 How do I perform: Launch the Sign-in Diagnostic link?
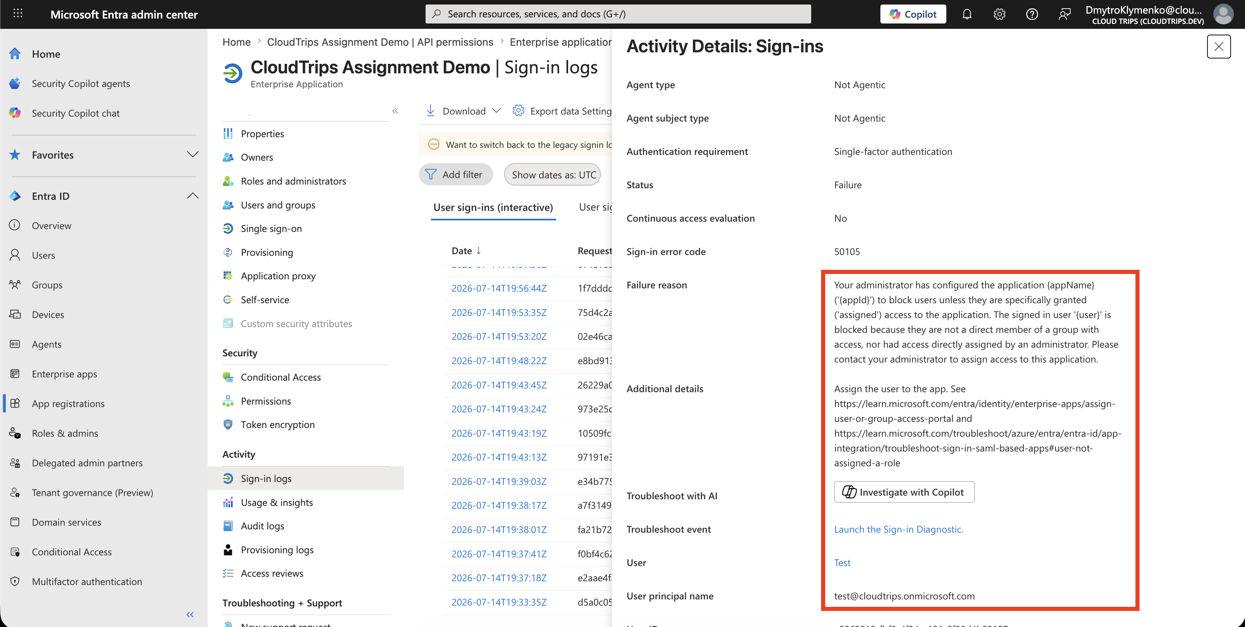pyautogui.click(x=899, y=529)
